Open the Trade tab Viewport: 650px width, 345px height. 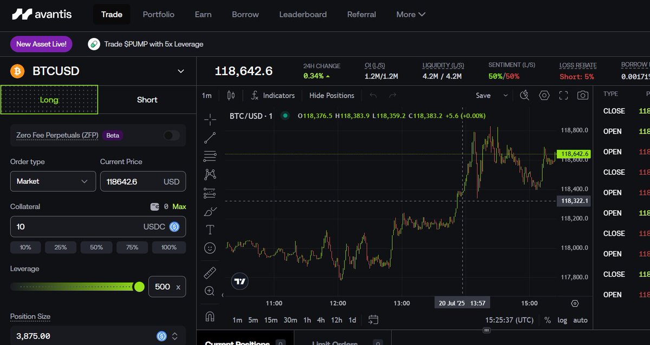(x=112, y=15)
